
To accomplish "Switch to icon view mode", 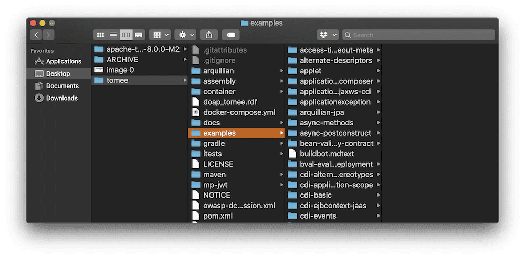I will coord(100,35).
